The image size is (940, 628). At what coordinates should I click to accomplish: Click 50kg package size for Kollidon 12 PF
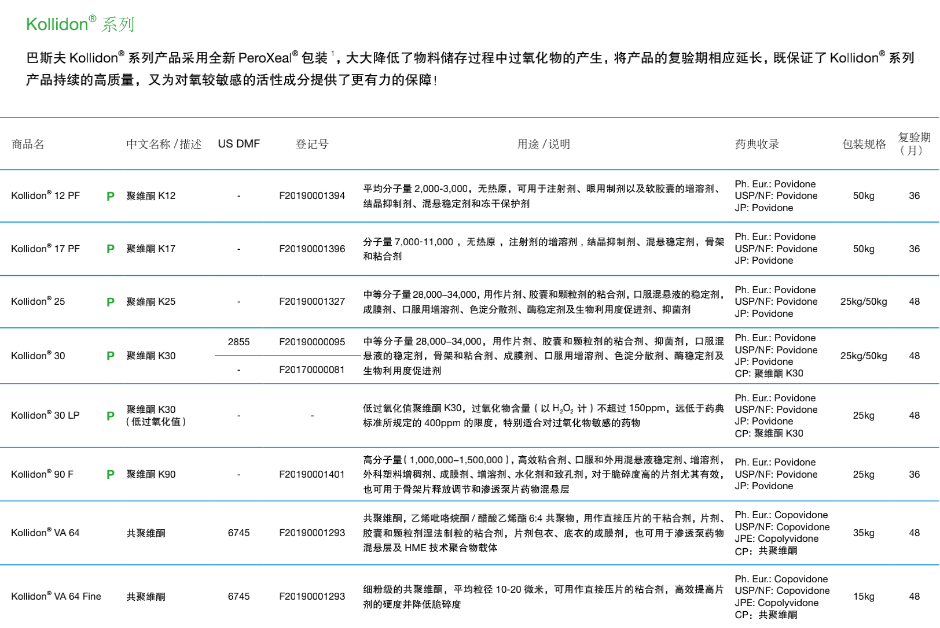coord(864,195)
